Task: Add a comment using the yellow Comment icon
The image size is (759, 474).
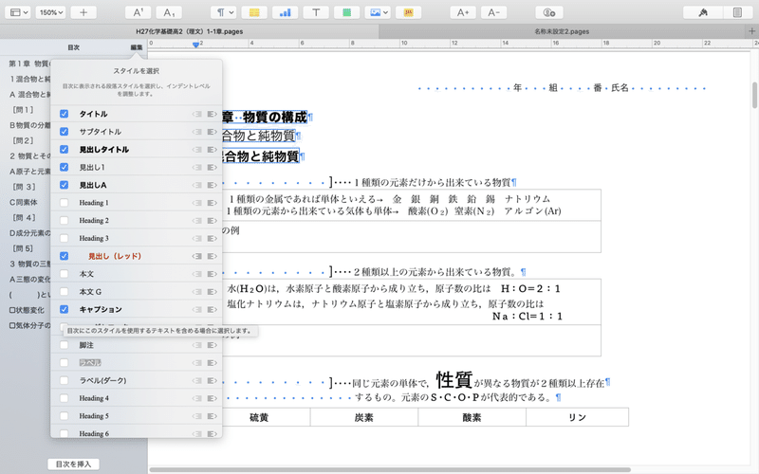Action: click(409, 12)
